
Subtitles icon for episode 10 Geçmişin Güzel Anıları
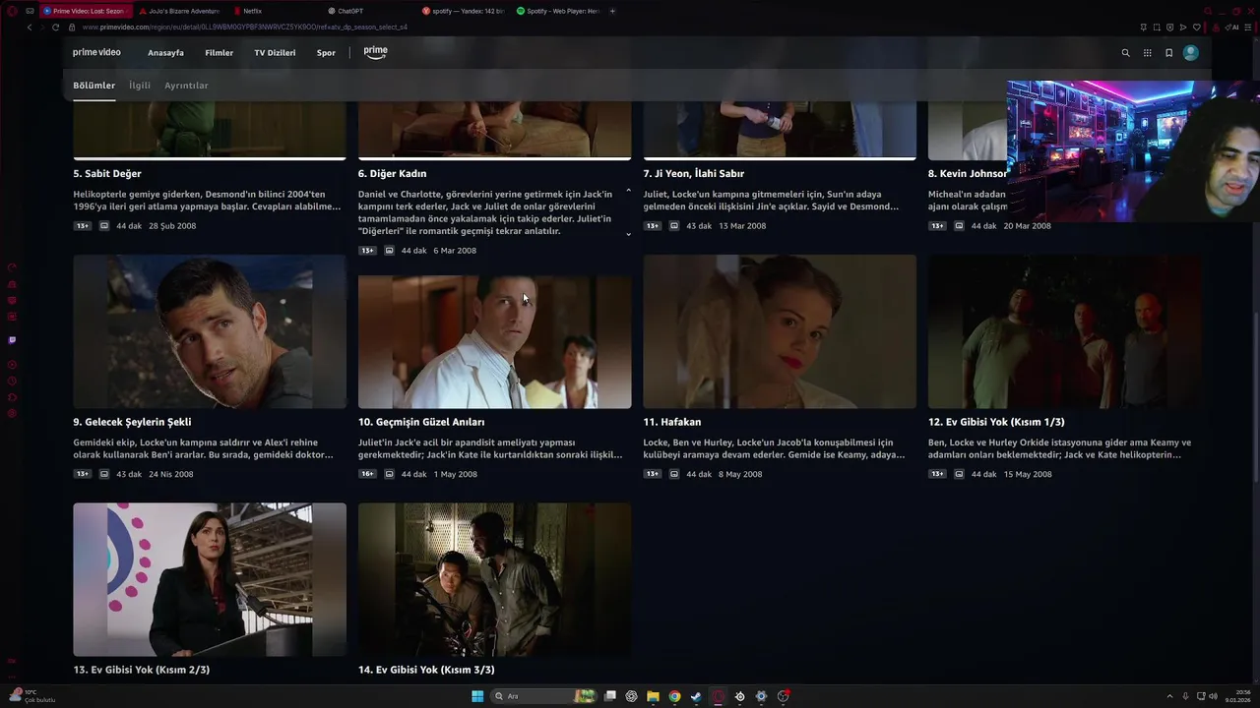(389, 474)
